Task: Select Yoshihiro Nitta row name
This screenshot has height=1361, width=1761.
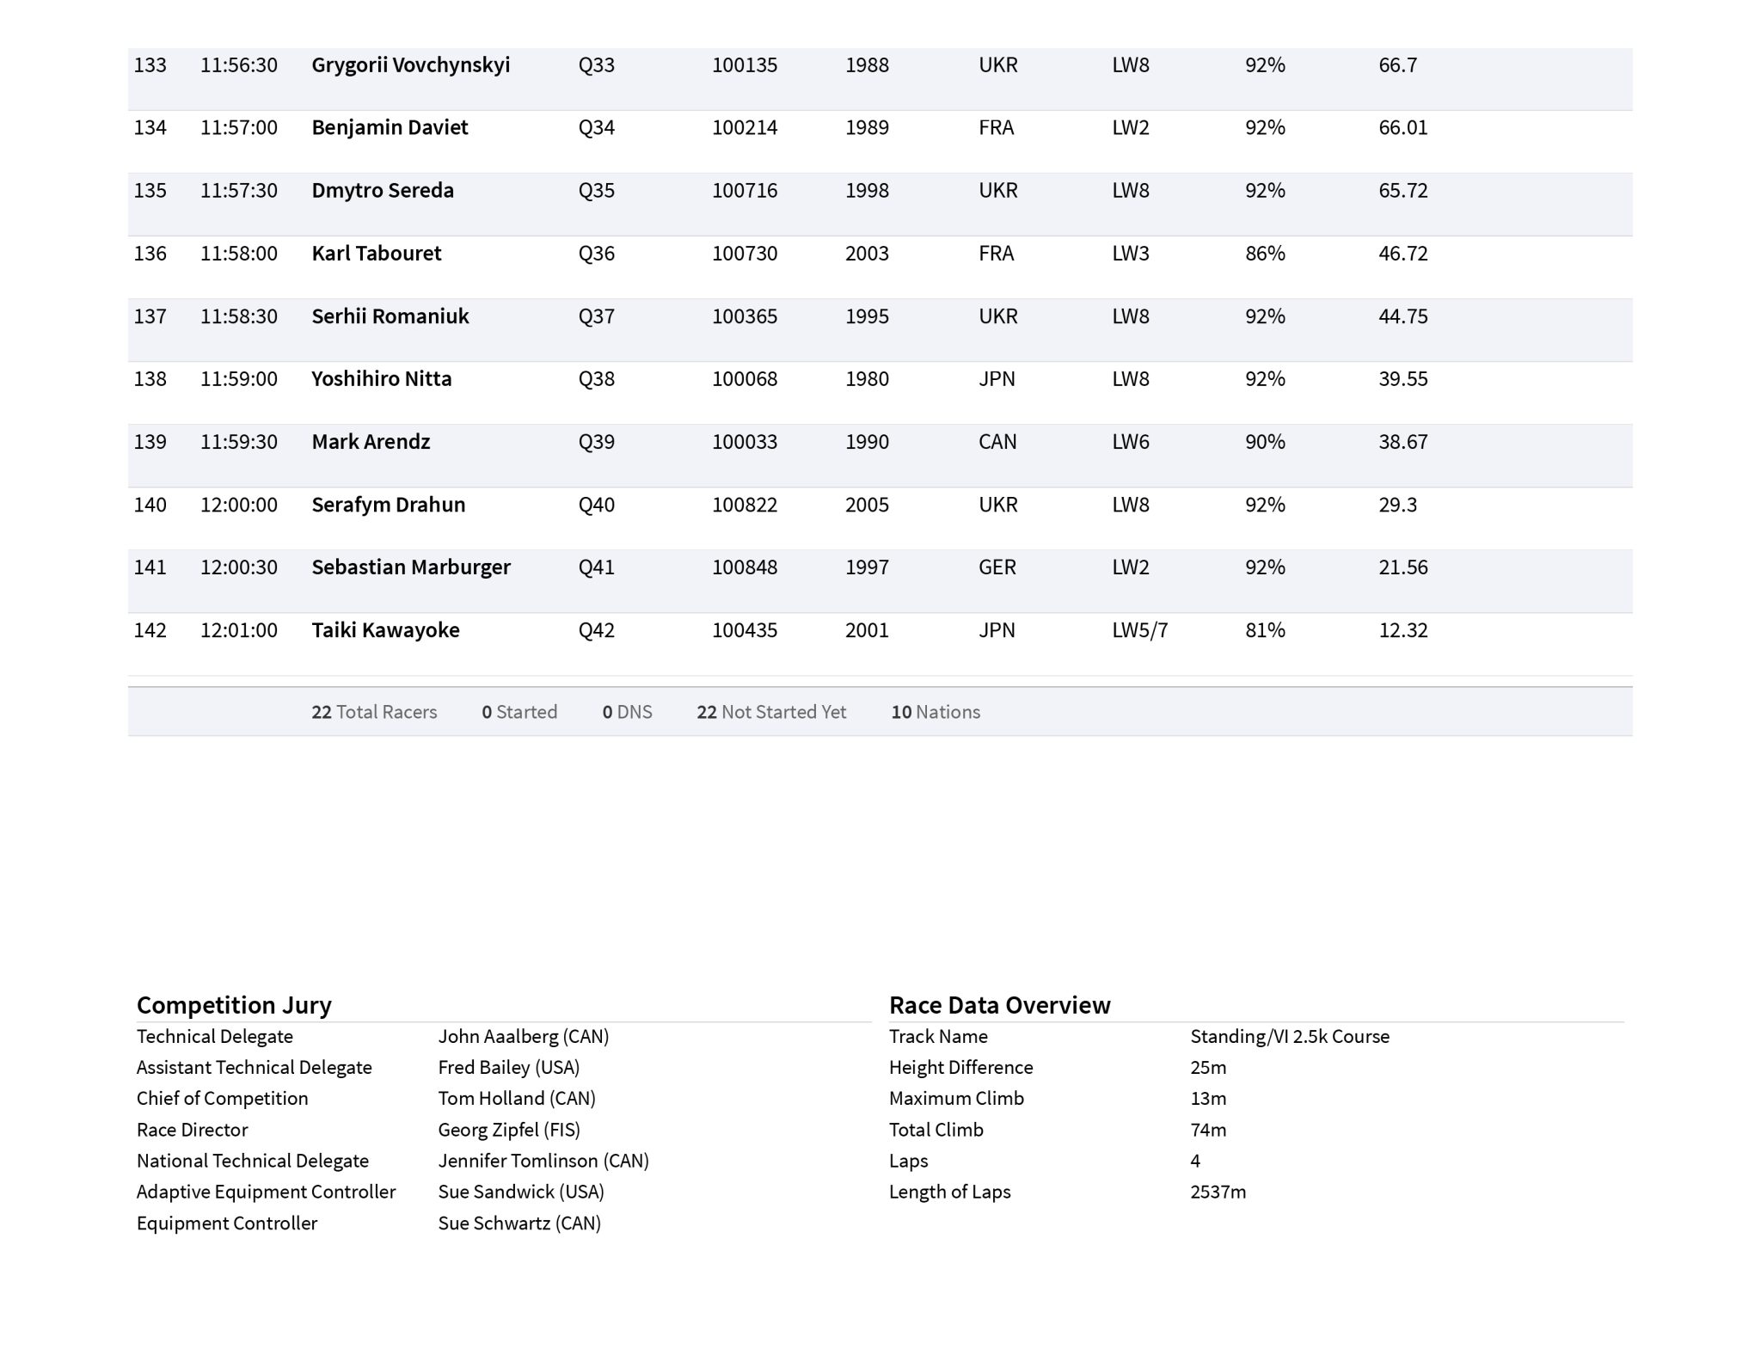Action: click(381, 379)
